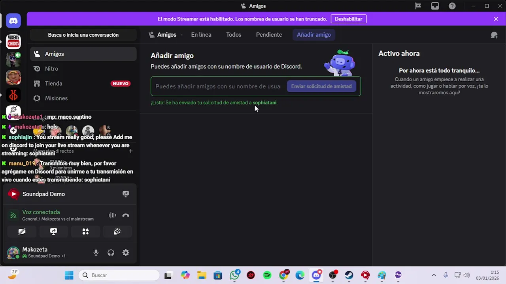506x284 pixels.
Task: Select Amigos in the sidebar
Action: point(83,54)
